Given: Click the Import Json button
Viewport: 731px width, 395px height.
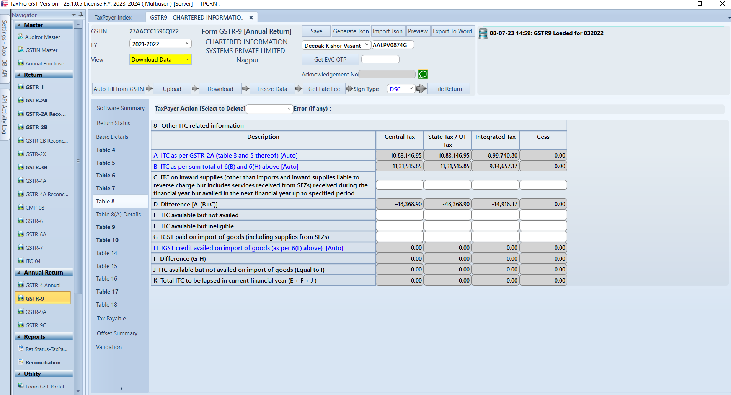Looking at the screenshot, I should coord(388,31).
